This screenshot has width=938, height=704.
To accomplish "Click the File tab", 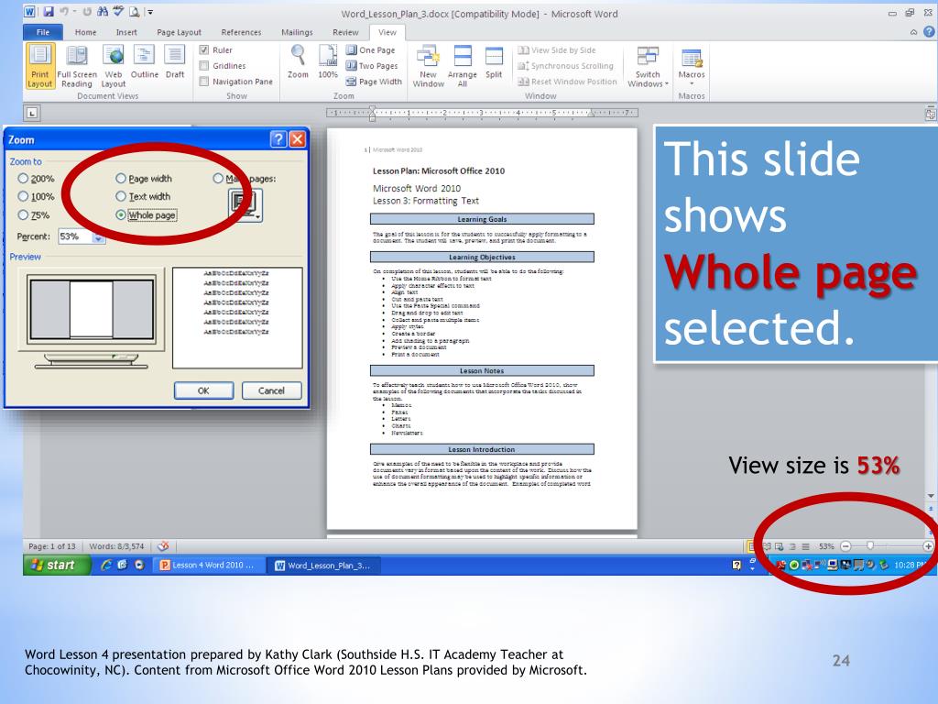I will tap(43, 32).
